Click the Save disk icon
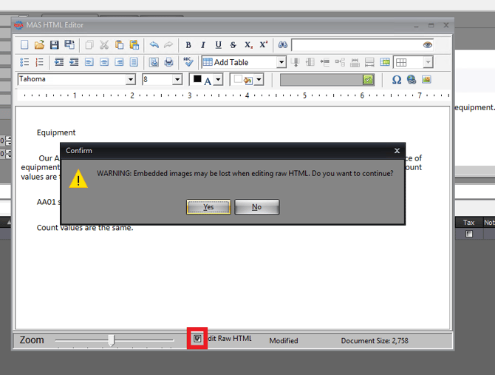 click(54, 45)
